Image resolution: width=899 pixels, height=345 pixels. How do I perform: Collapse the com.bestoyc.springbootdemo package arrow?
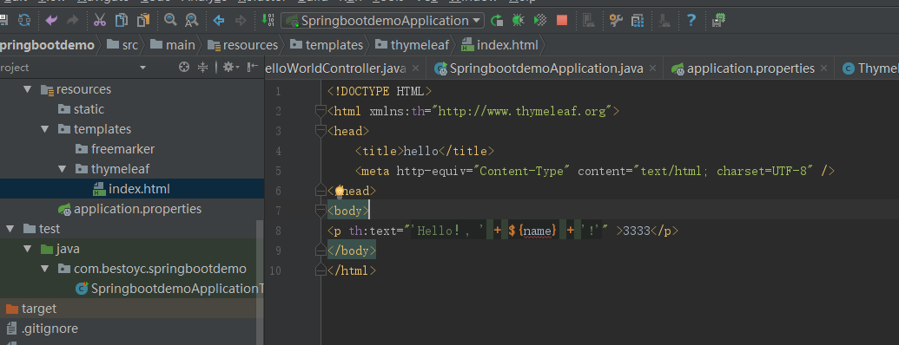pyautogui.click(x=44, y=269)
